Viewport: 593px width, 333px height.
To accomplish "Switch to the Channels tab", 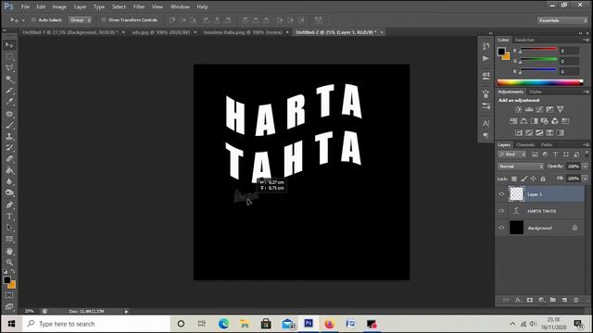I will tap(525, 144).
